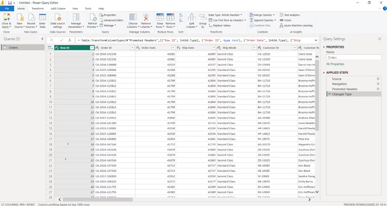
Task: Open query Properties in the ribbon
Action: click(x=108, y=15)
